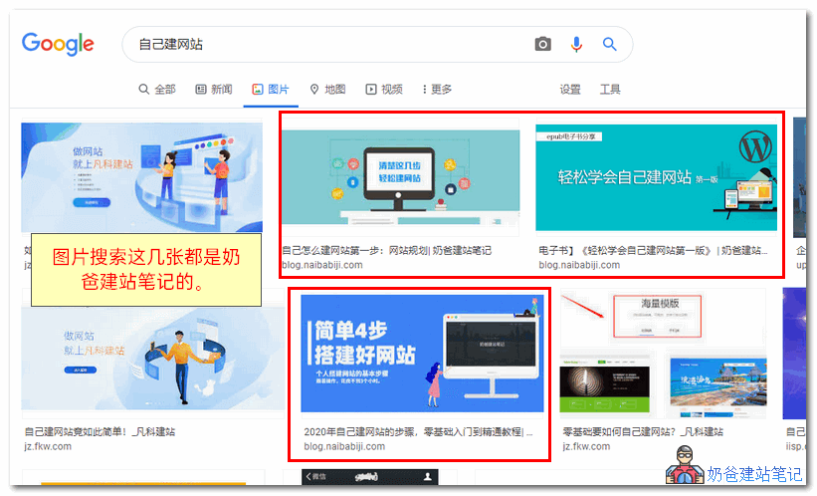Expand the 更多 menu
Viewport: 817px width, 496px height.
437,90
